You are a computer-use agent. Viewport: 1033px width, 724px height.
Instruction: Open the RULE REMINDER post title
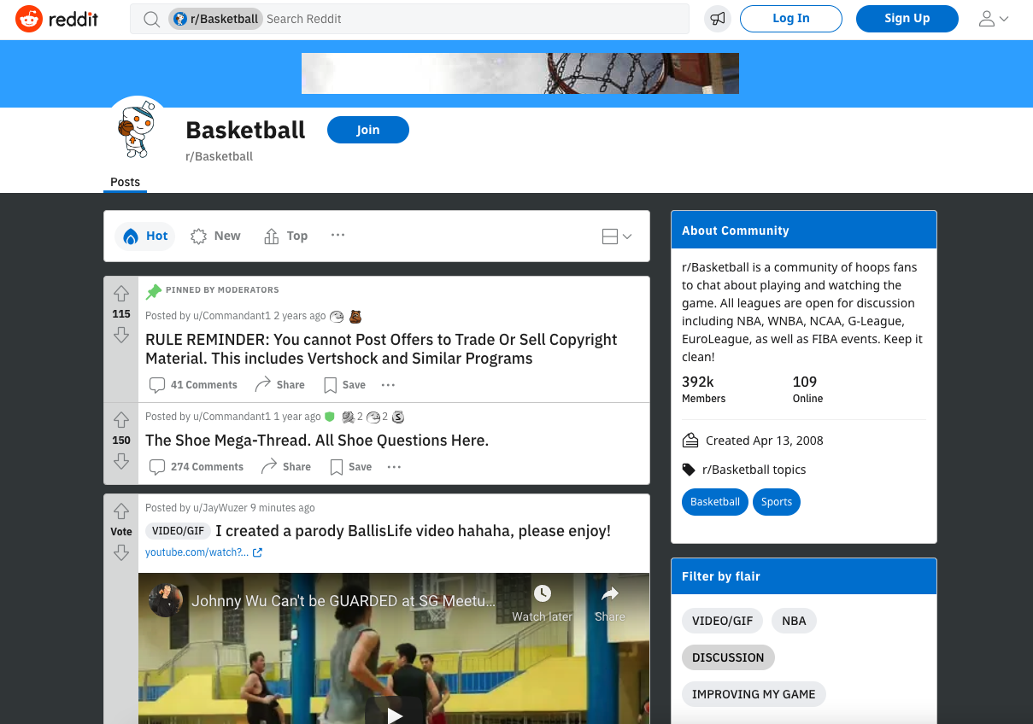tap(381, 348)
